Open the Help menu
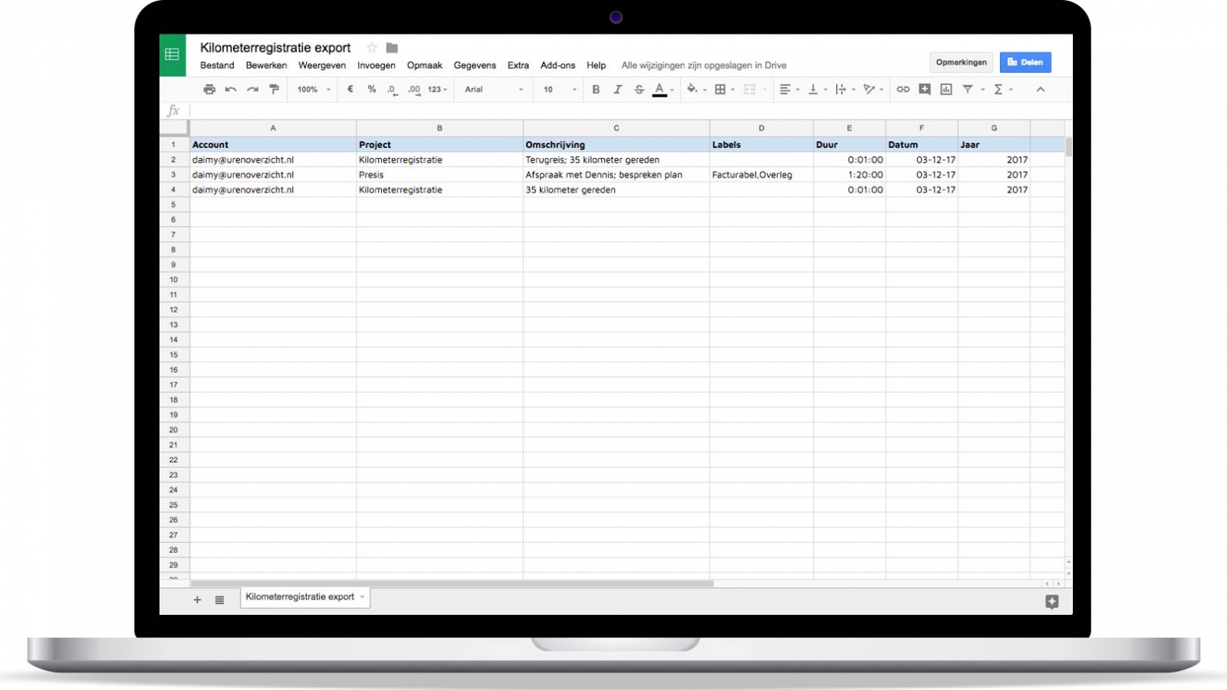Image resolution: width=1227 pixels, height=690 pixels. (596, 65)
